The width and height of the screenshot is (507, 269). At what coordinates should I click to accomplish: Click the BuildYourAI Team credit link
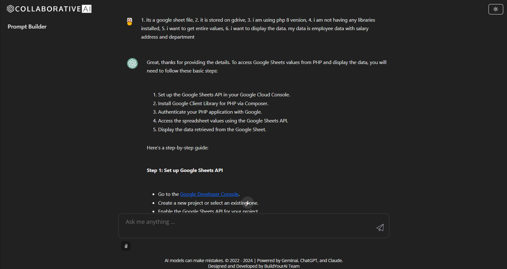pos(281,266)
